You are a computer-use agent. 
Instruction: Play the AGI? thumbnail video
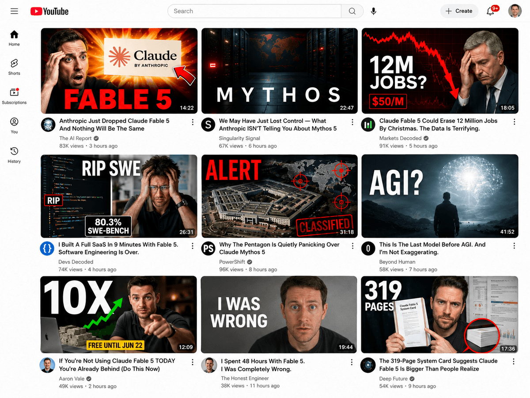[440, 196]
